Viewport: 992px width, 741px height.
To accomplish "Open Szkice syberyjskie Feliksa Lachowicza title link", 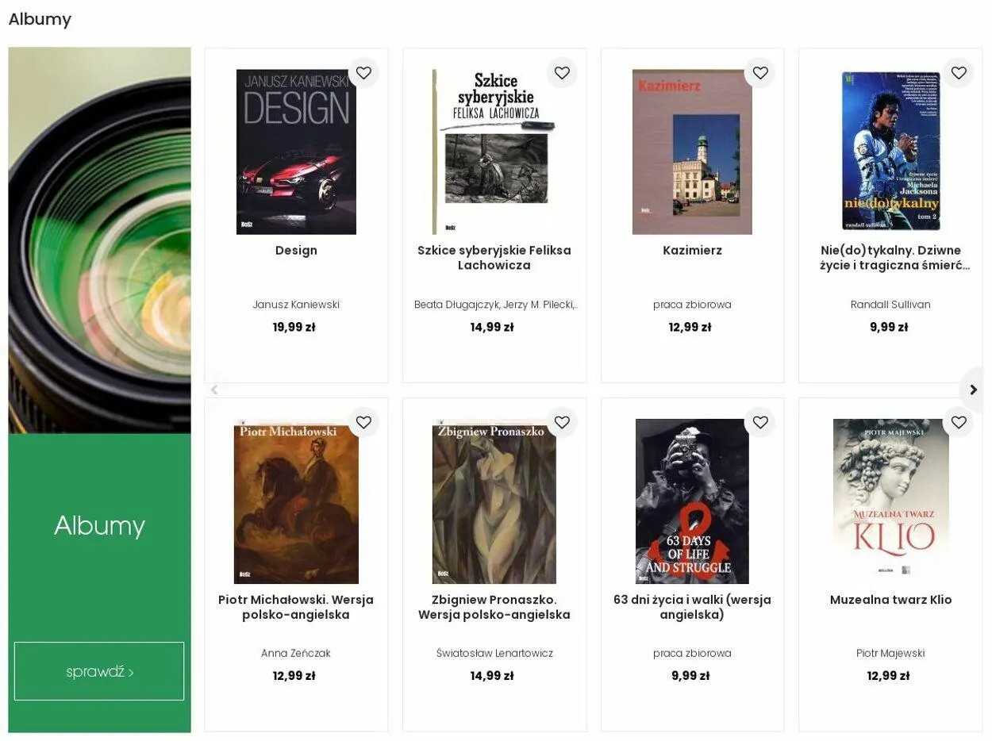I will coord(494,258).
